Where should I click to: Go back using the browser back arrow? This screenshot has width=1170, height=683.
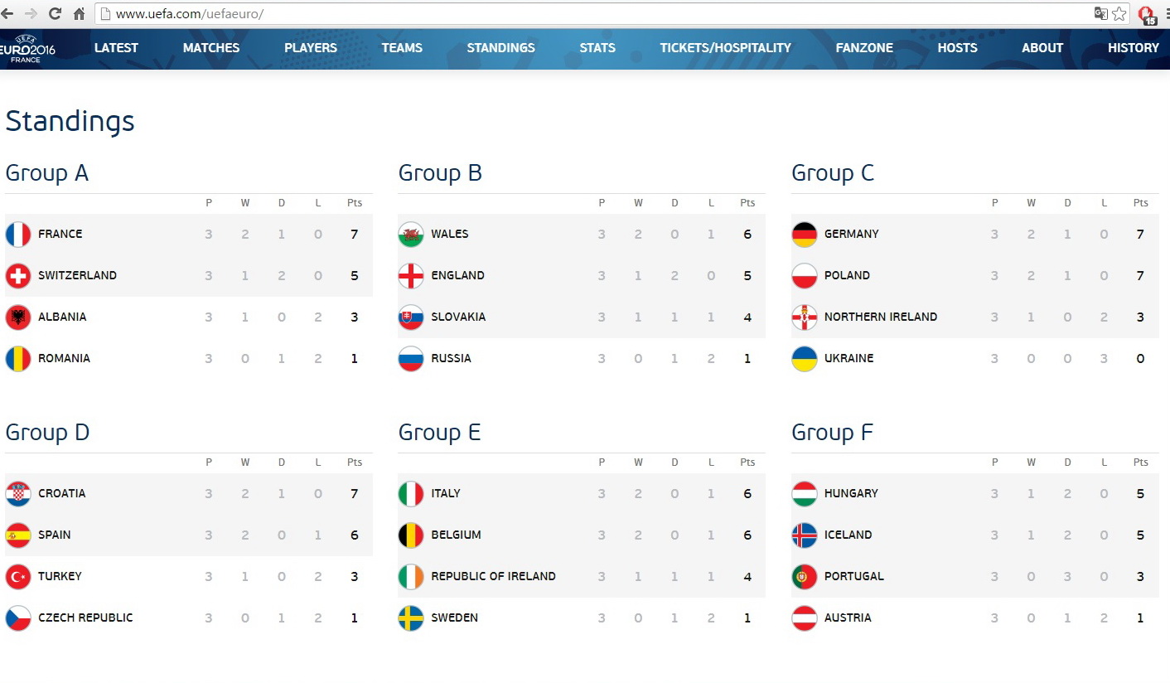pyautogui.click(x=7, y=13)
